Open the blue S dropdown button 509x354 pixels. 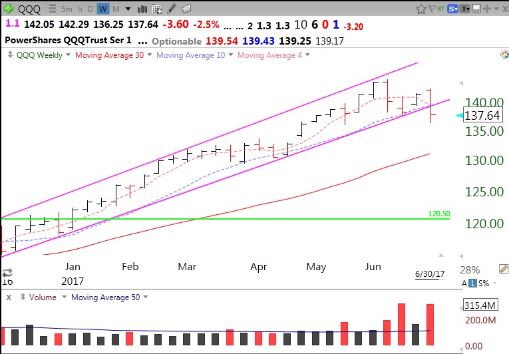click(x=453, y=9)
